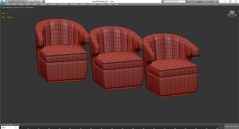The image size is (239, 129).
Task: Click the time slider left arrow
Action: coord(1,125)
